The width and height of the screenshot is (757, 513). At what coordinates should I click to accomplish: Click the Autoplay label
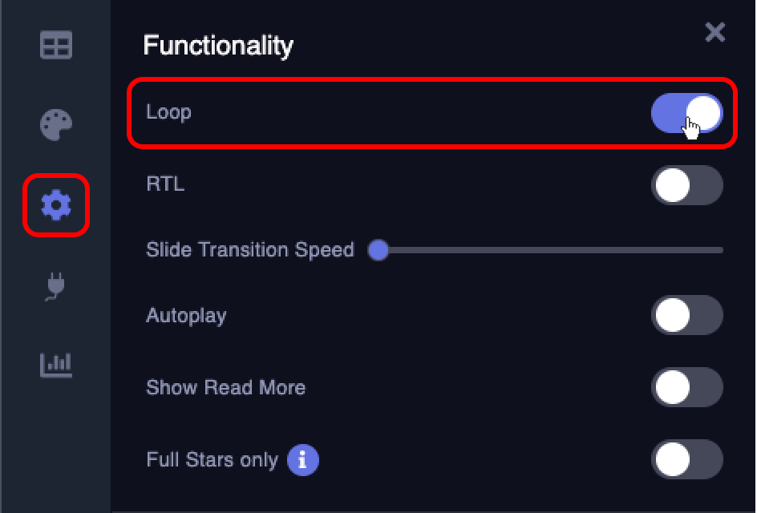pyautogui.click(x=186, y=315)
